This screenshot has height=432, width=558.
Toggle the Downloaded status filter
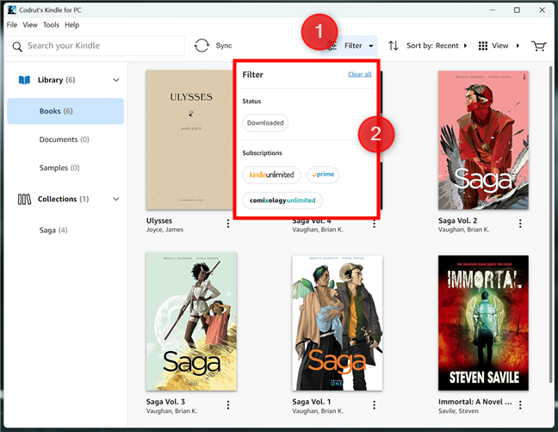click(265, 123)
